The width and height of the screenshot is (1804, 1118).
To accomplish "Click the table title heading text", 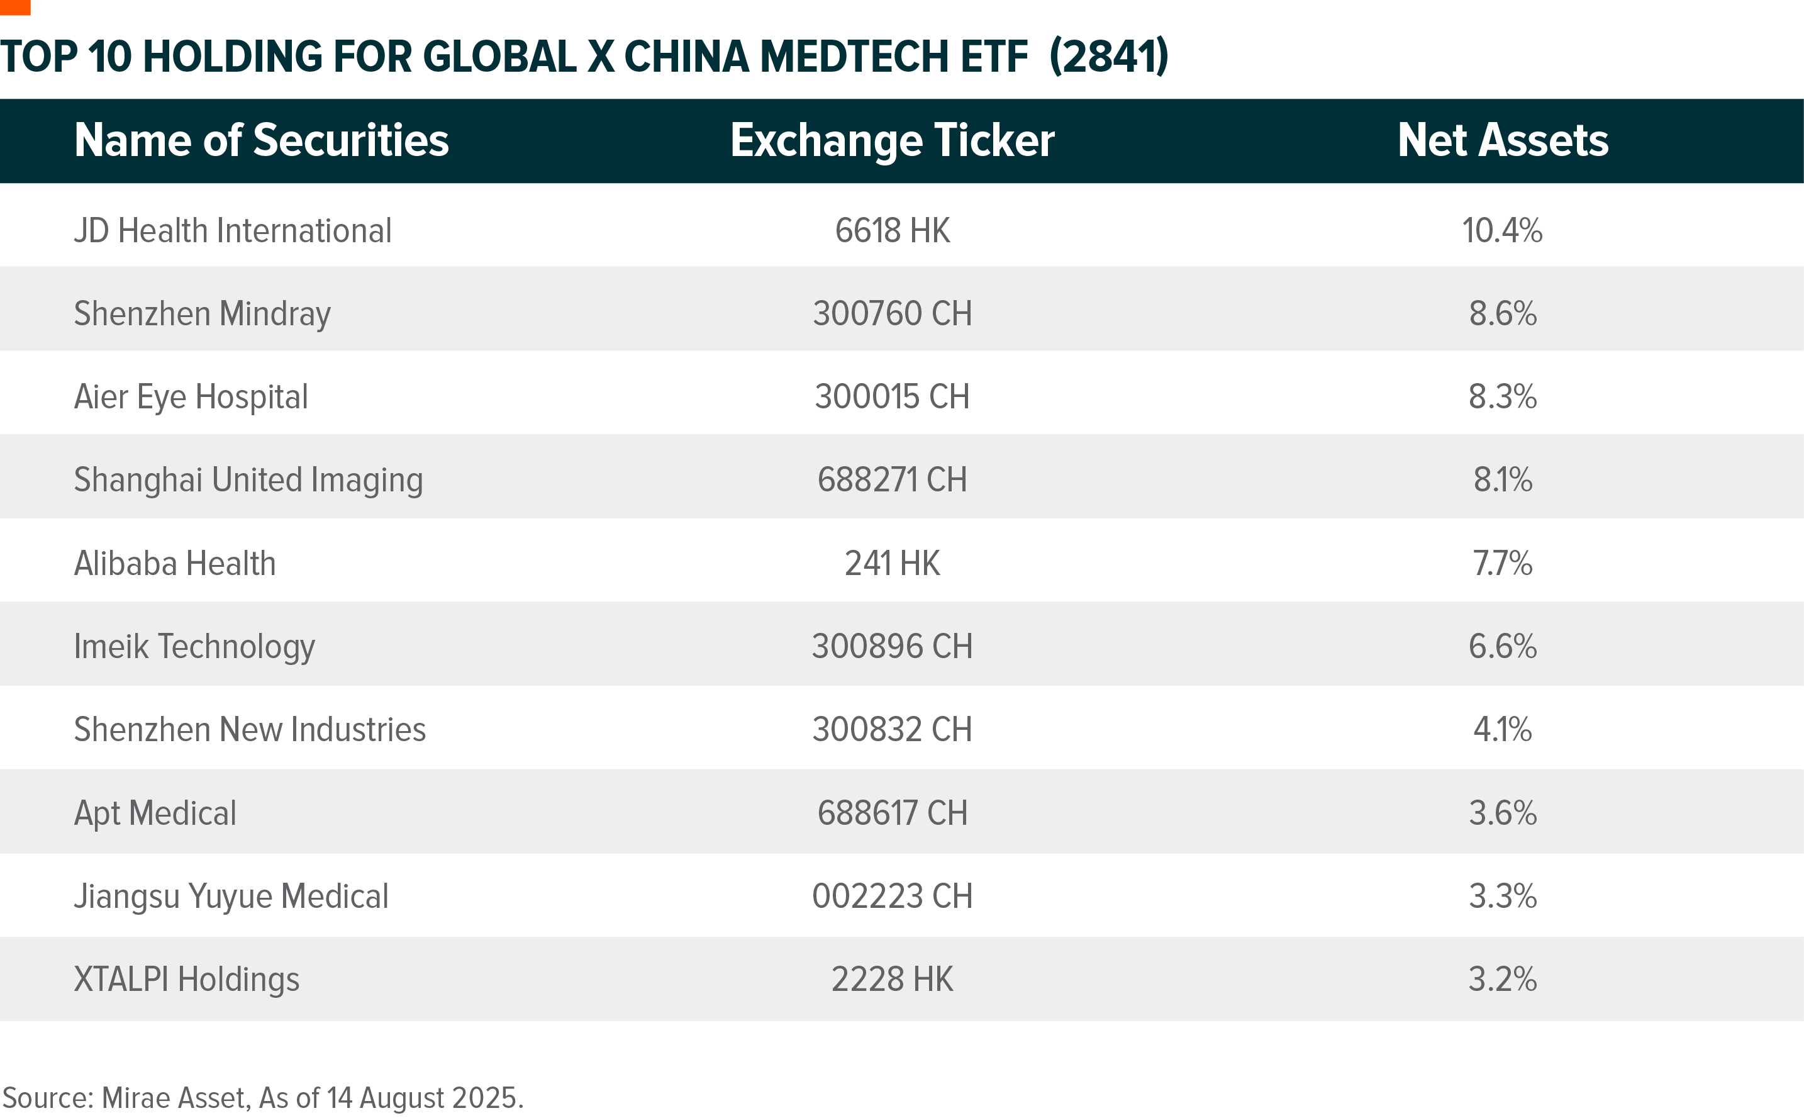I will pyautogui.click(x=584, y=57).
